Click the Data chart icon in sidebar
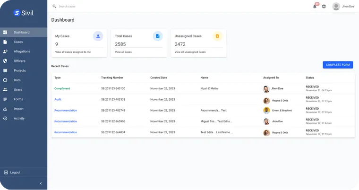359x190 pixels. [x=5, y=80]
